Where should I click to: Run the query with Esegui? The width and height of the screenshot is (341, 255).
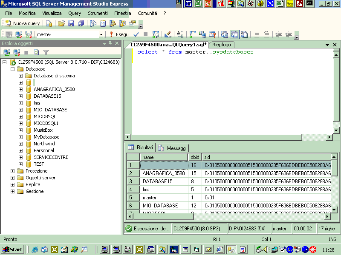click(x=120, y=34)
